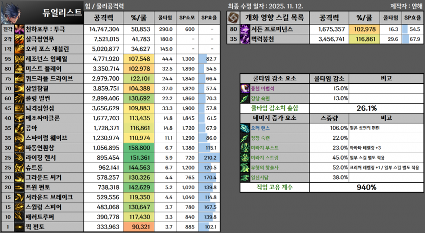This screenshot has height=233, width=425.
Task: Click the 퀴드라플 드라이브 skill icon
Action: tap(20, 78)
